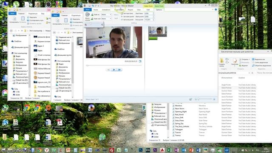Click Set end point in Music Tools
The height and width of the screenshot is (153, 272).
127,20
